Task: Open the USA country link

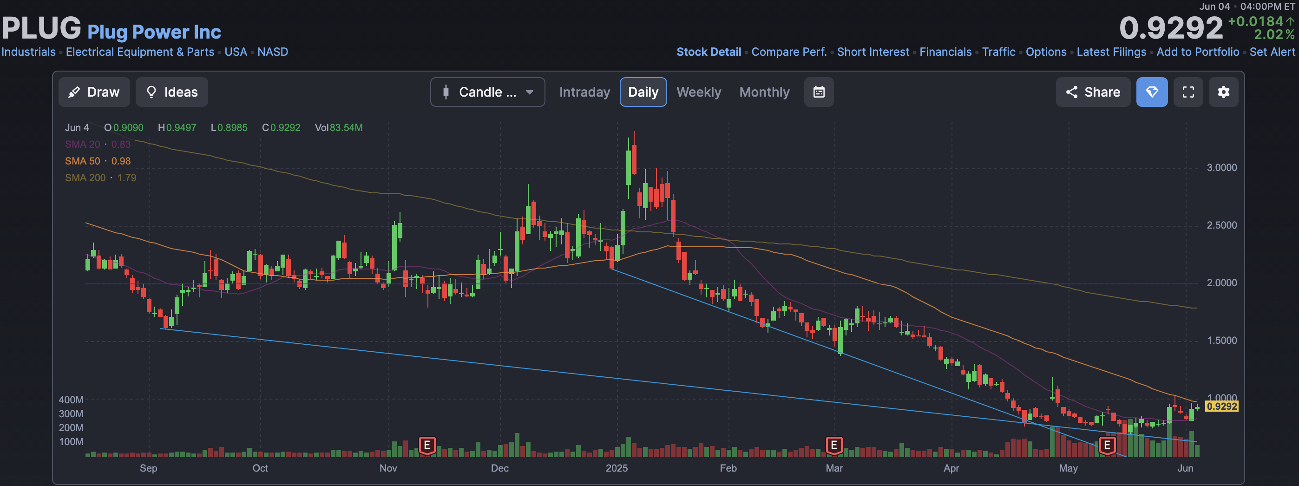Action: click(236, 52)
